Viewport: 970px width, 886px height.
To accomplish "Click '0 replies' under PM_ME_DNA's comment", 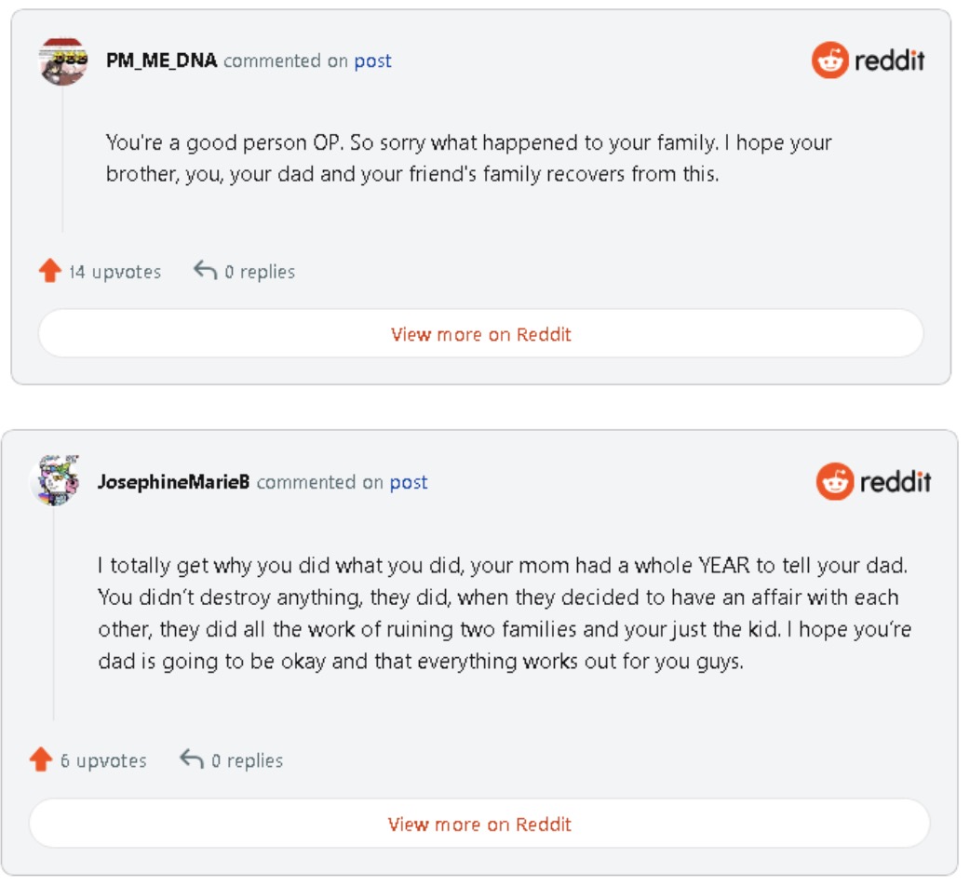I will (260, 272).
